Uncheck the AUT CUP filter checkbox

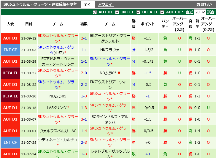pos(162,12)
